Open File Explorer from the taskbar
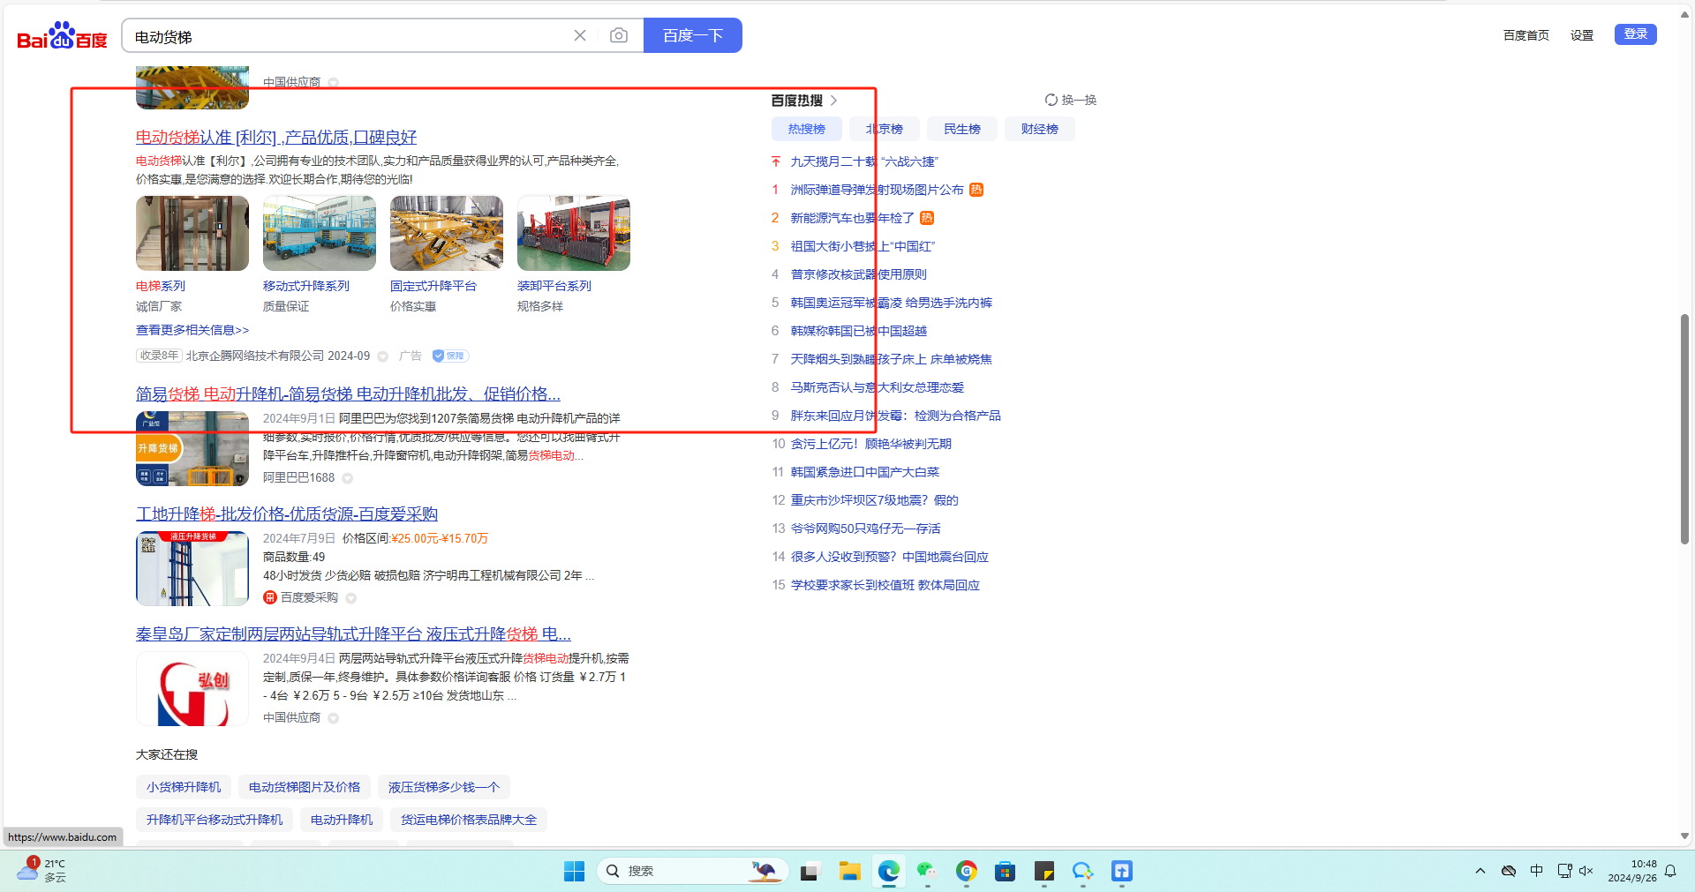Image resolution: width=1695 pixels, height=892 pixels. click(x=849, y=872)
